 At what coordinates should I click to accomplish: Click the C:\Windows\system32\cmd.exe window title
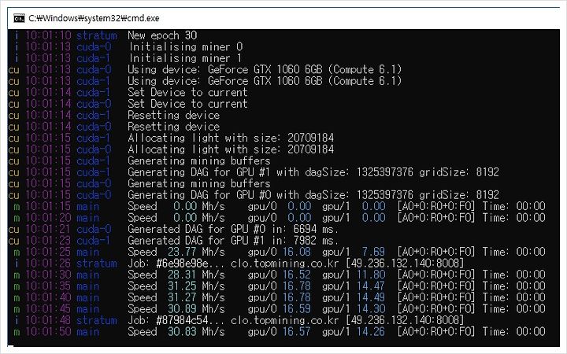[x=94, y=18]
